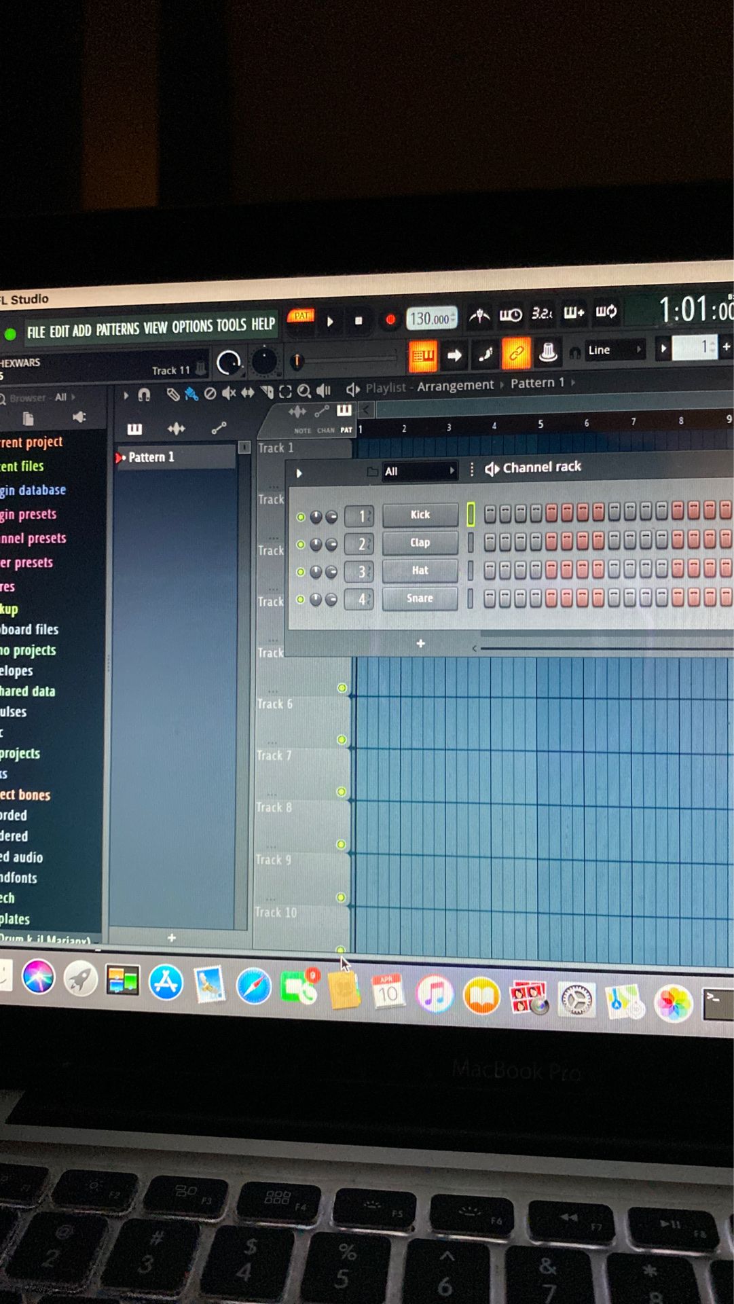This screenshot has height=1304, width=734.
Task: Click the arrow icon next to playlist button
Action: [454, 355]
